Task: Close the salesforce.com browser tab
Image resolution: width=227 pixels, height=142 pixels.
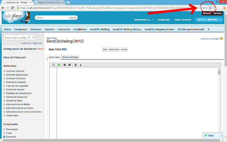Action: coord(31,2)
